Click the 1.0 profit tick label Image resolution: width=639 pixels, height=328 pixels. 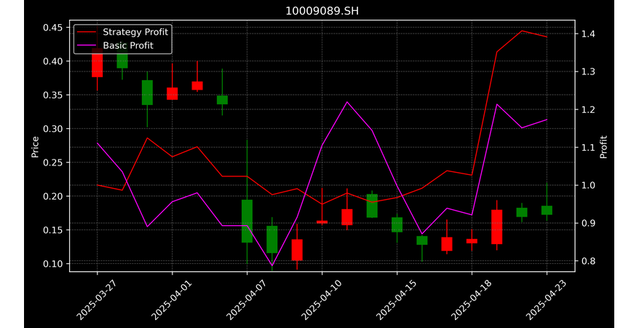point(588,185)
